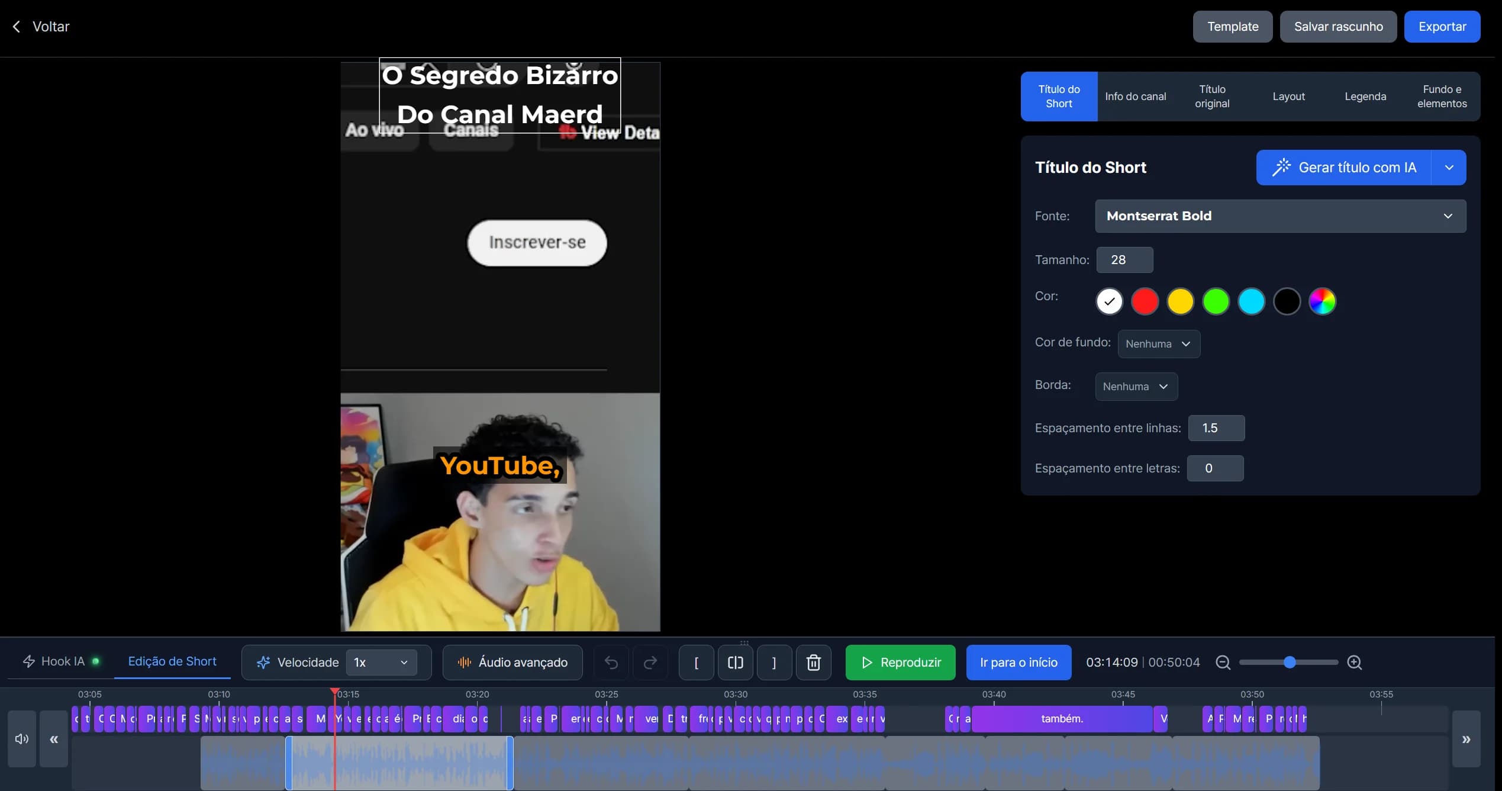
Task: Zoom in on the timeline
Action: pyautogui.click(x=1354, y=663)
